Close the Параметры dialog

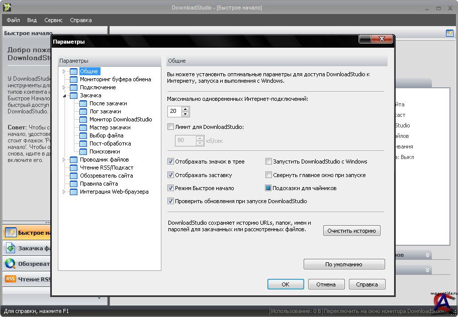pos(382,39)
